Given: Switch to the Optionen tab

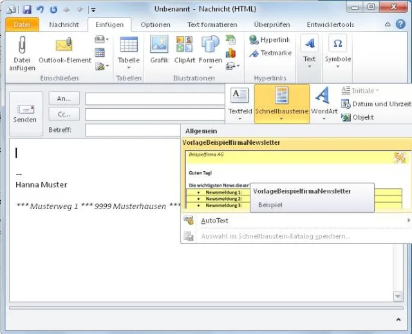Looking at the screenshot, I should [155, 24].
